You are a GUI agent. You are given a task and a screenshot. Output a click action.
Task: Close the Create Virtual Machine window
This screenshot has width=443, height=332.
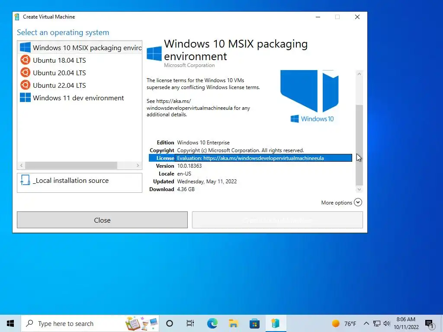coord(357,17)
